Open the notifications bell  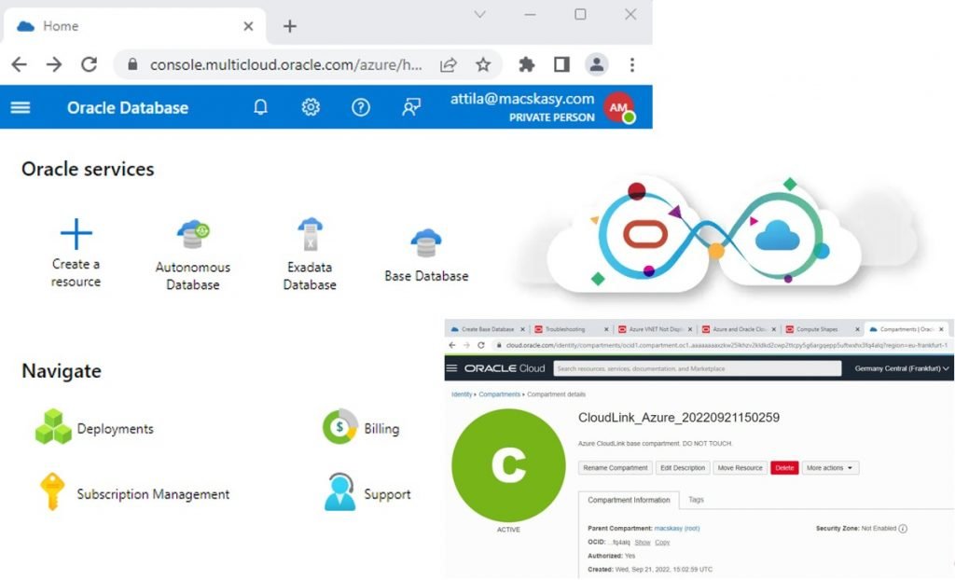coord(260,107)
